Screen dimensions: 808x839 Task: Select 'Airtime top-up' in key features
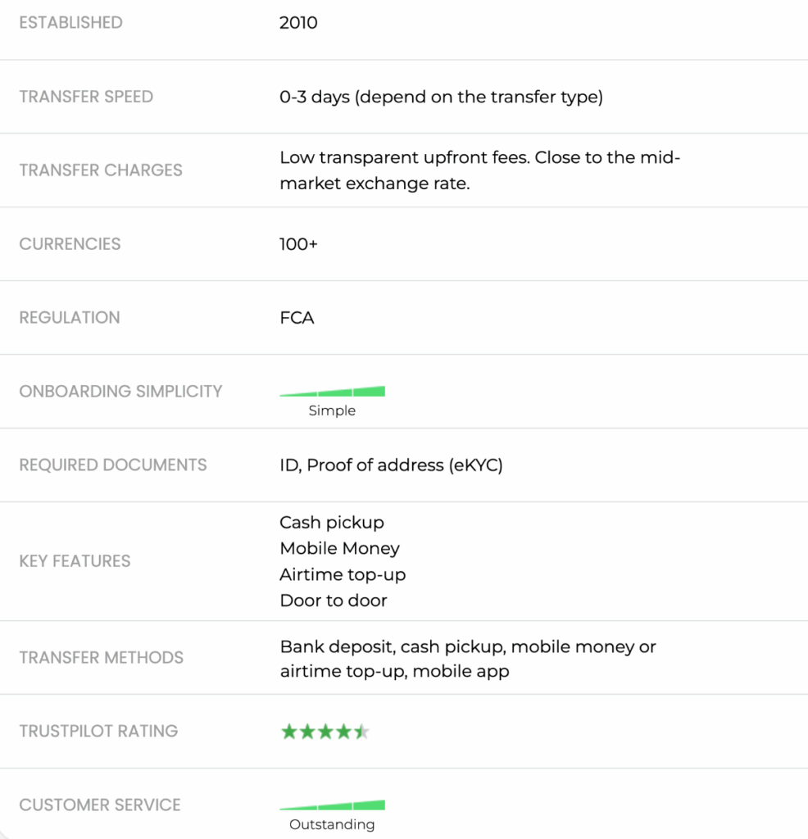pos(343,574)
